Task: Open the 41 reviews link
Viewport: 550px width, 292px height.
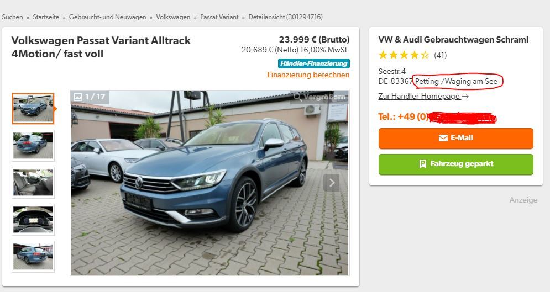Action: pos(440,55)
